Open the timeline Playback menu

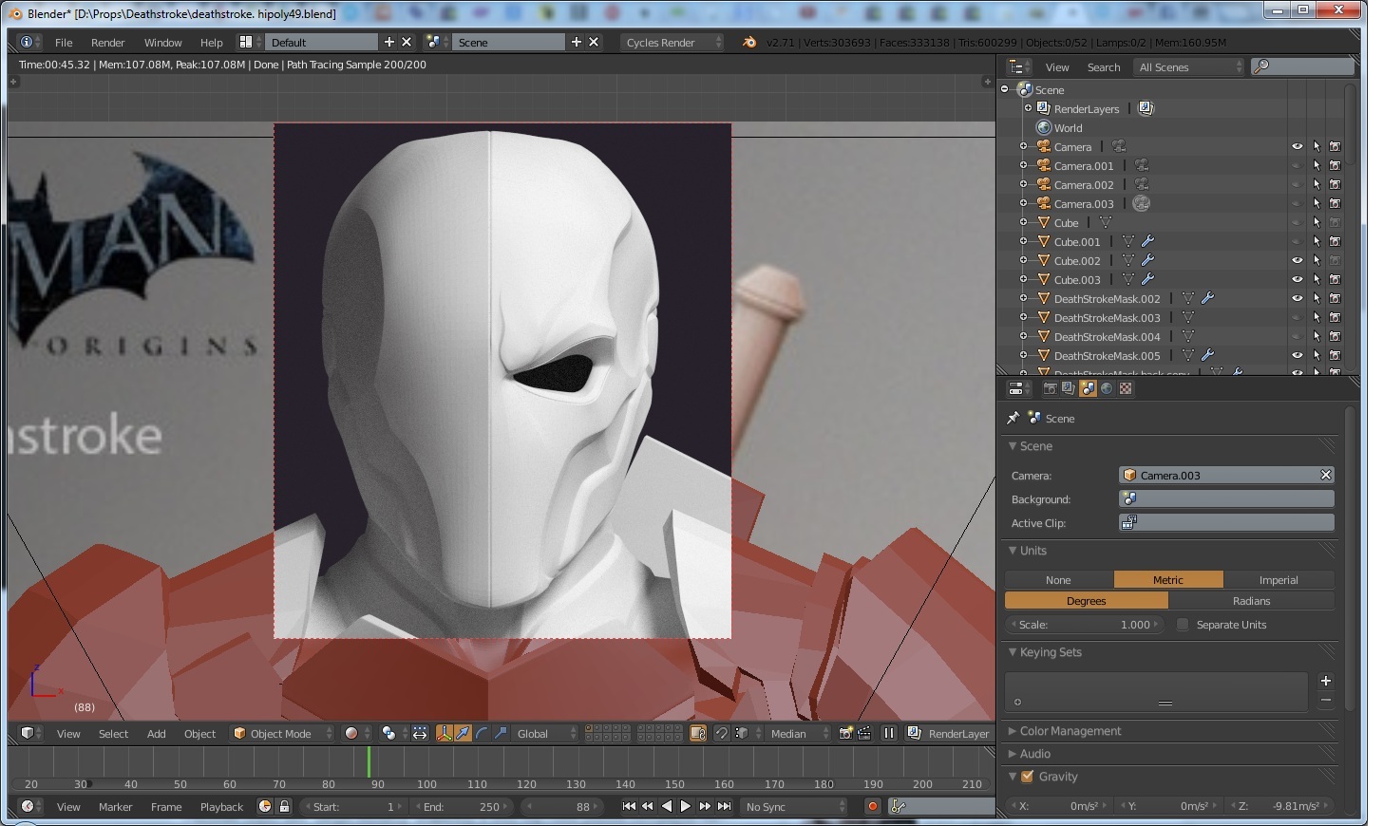click(221, 806)
